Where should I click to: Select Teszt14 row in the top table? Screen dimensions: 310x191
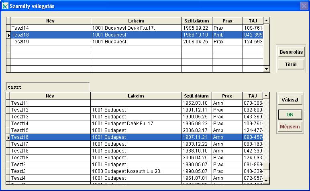pos(50,28)
